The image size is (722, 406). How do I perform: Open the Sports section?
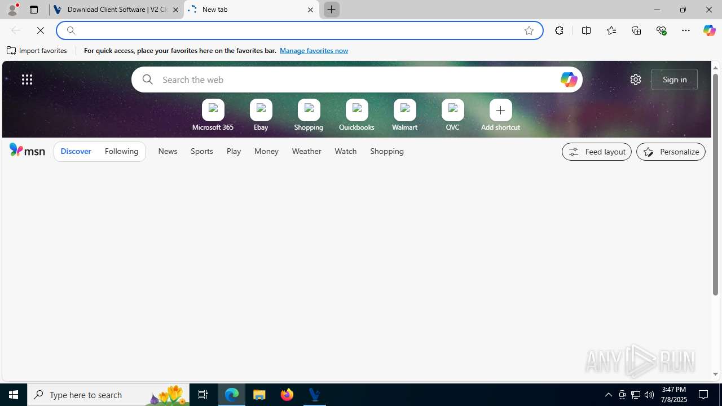pyautogui.click(x=201, y=151)
